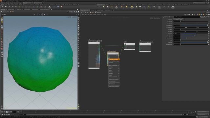Select the Environment Light shelf tool
Screen dimensions: 210x118
(132, 7)
